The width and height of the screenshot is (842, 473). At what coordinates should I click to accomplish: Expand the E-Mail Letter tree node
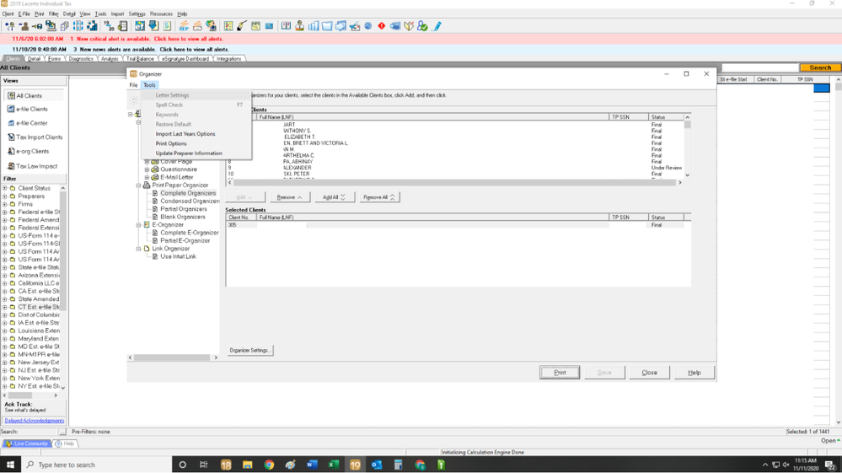147,177
